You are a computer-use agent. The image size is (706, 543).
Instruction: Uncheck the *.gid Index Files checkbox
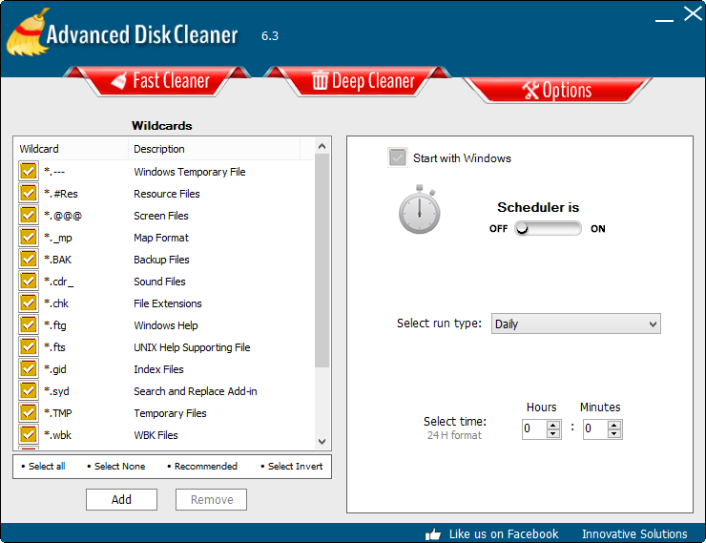click(x=29, y=368)
